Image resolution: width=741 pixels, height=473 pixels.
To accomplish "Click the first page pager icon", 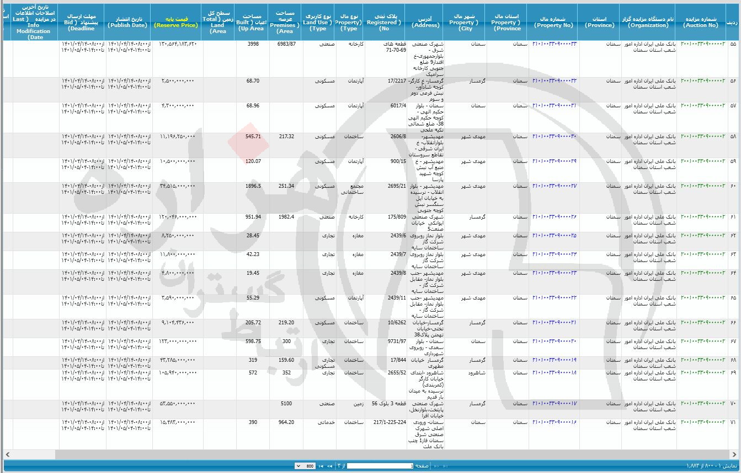I will [x=445, y=466].
